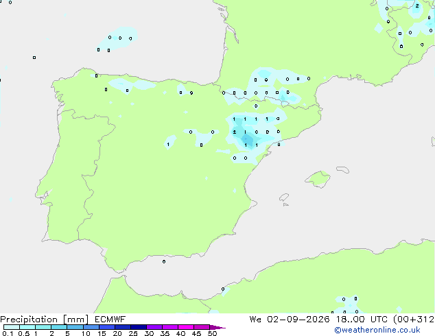Click the 'ECMWF' model label
435x336 pixels.
click(x=110, y=320)
